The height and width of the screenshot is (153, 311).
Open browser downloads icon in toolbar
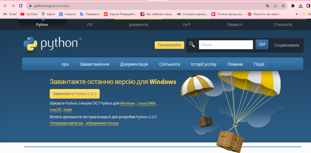pyautogui.click(x=301, y=6)
